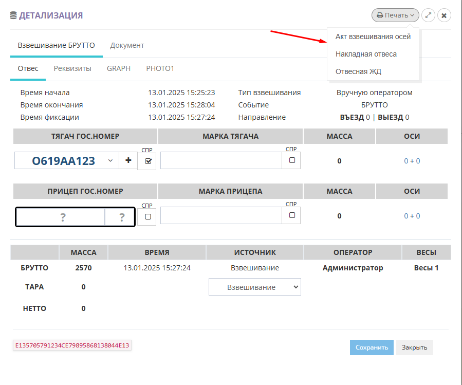Tick the СПР checkbox for trailer number
Image resolution: width=462 pixels, height=385 pixels.
point(148,216)
